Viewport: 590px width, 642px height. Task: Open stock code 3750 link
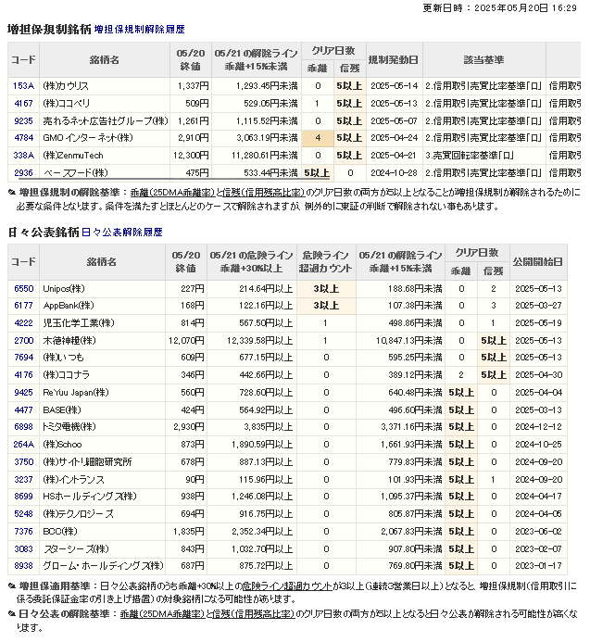[x=23, y=462]
